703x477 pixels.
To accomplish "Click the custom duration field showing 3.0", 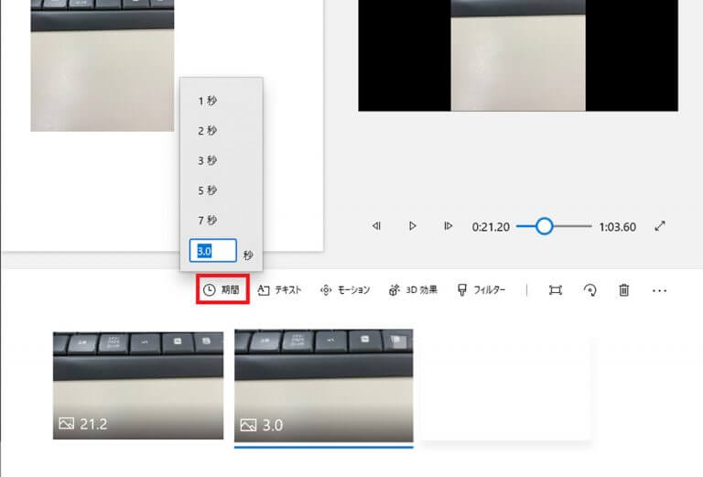I will pyautogui.click(x=213, y=251).
